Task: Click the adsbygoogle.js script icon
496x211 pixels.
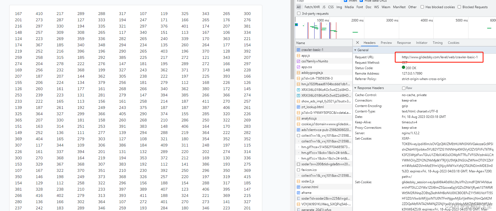Action: click(x=298, y=73)
